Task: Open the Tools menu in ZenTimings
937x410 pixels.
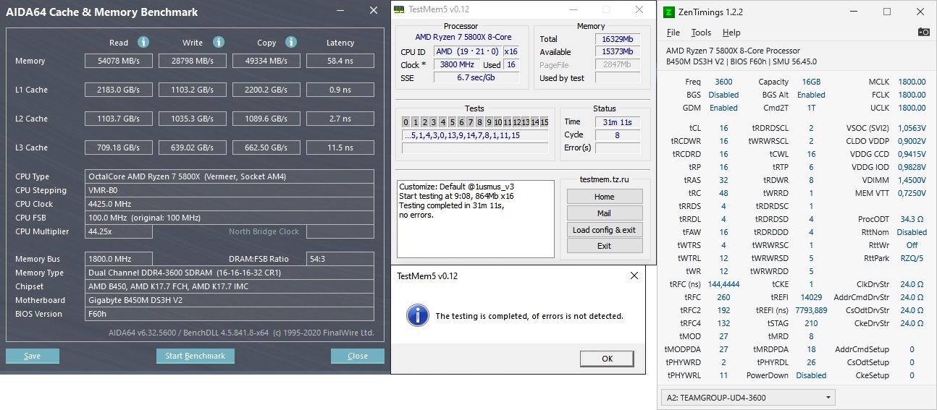Action: pyautogui.click(x=701, y=33)
